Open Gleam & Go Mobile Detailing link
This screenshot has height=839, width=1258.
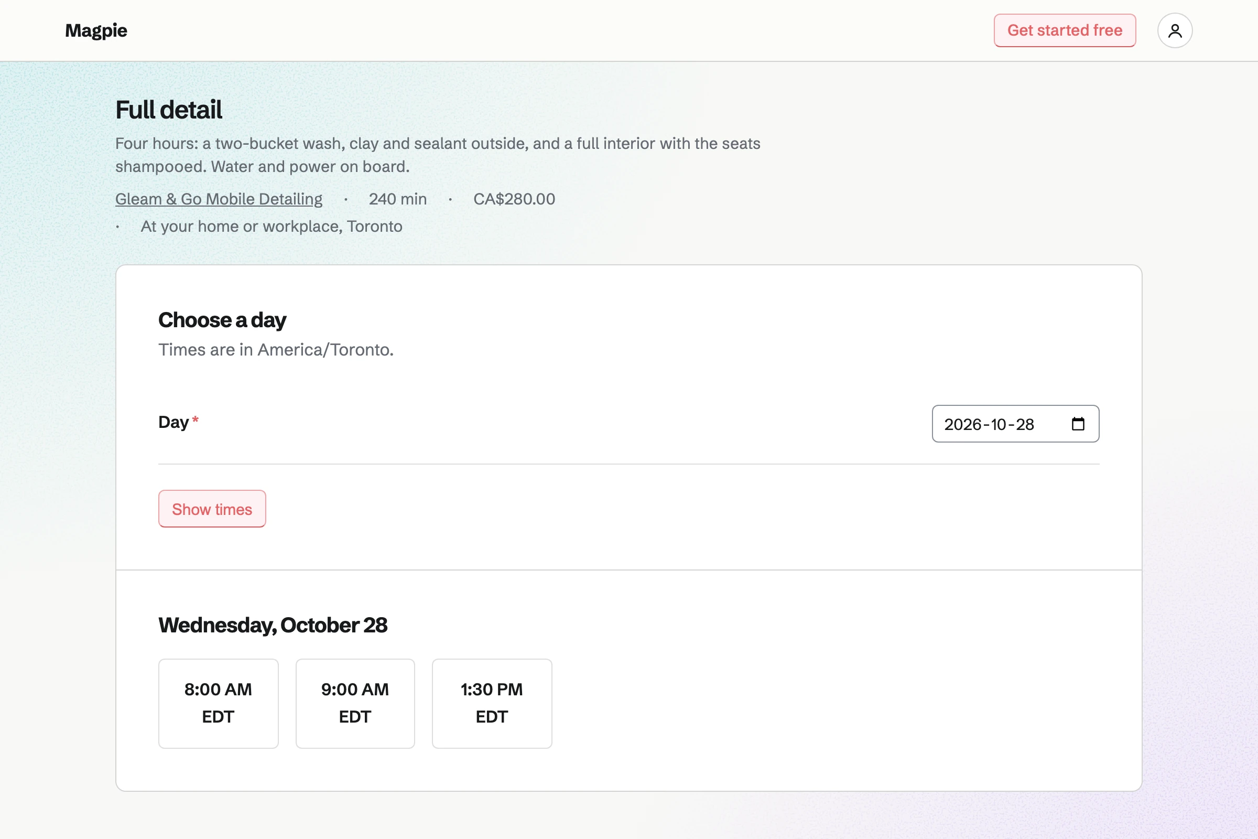[219, 199]
